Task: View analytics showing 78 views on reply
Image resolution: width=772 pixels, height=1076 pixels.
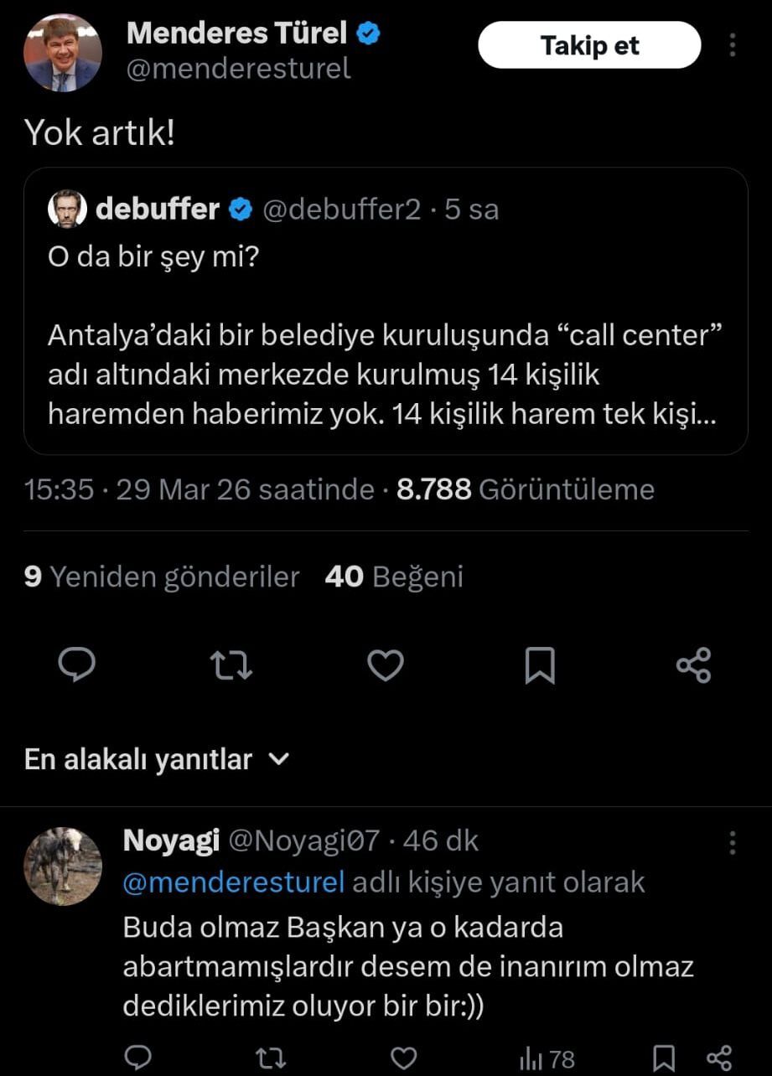Action: click(547, 1058)
